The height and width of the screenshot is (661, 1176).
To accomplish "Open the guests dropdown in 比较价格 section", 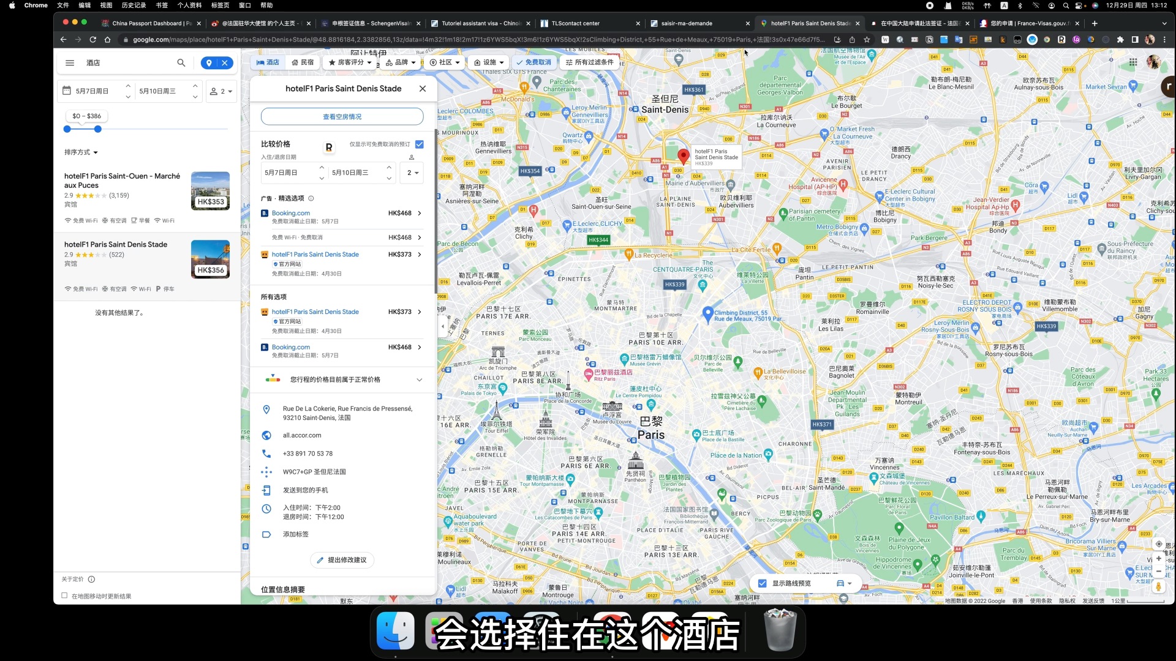I will click(x=413, y=173).
